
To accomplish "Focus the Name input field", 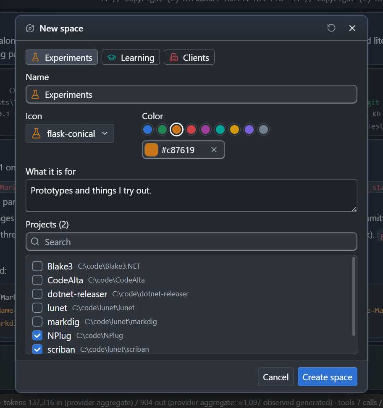I will click(x=191, y=94).
